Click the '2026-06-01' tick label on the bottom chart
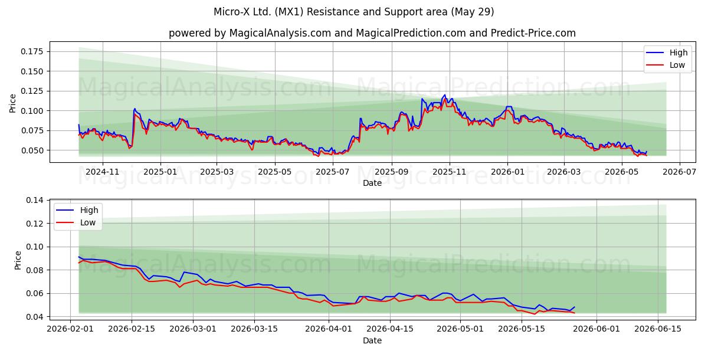The width and height of the screenshot is (708, 354). pos(595,329)
